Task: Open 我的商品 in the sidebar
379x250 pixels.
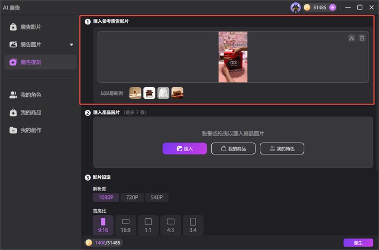Action: tap(40, 112)
